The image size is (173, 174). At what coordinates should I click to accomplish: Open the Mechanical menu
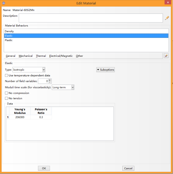[26, 56]
